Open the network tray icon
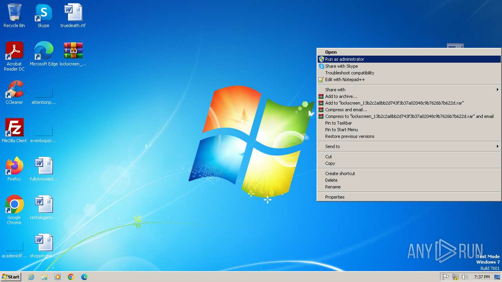Screen dimensions: 502x282 (455, 277)
